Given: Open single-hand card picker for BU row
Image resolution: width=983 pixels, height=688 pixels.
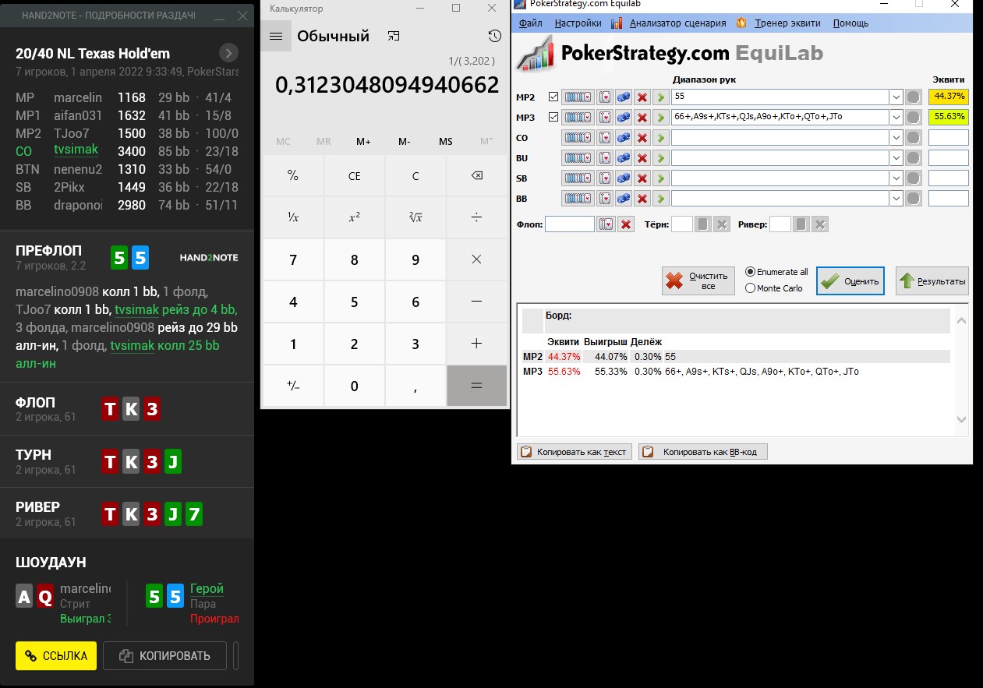Looking at the screenshot, I should [x=605, y=157].
